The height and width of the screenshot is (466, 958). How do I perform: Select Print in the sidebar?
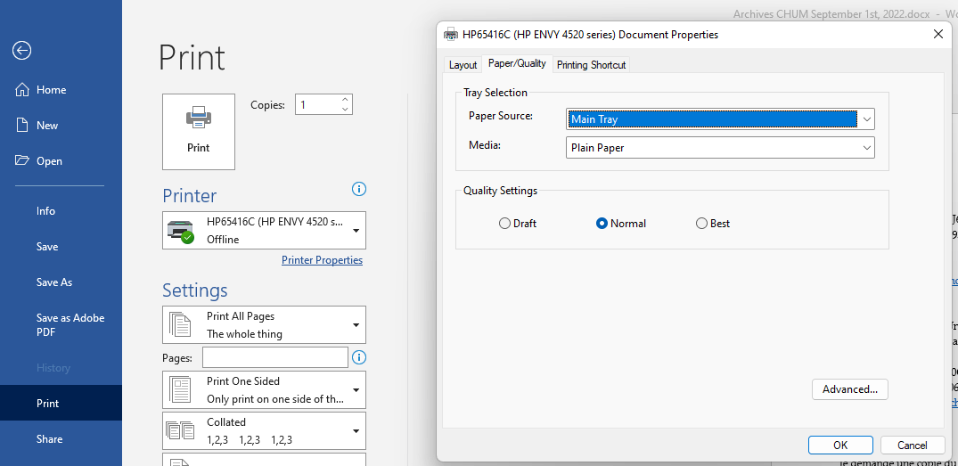(x=61, y=403)
